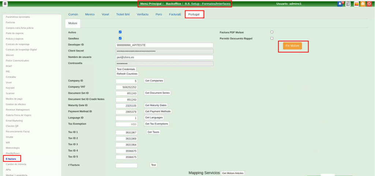
Task: Enable the Factura PDF Moloni checkbox
Action: click(x=271, y=32)
